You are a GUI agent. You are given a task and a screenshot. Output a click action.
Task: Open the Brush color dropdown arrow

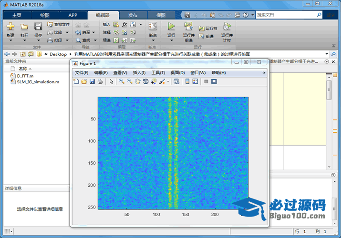168,81
